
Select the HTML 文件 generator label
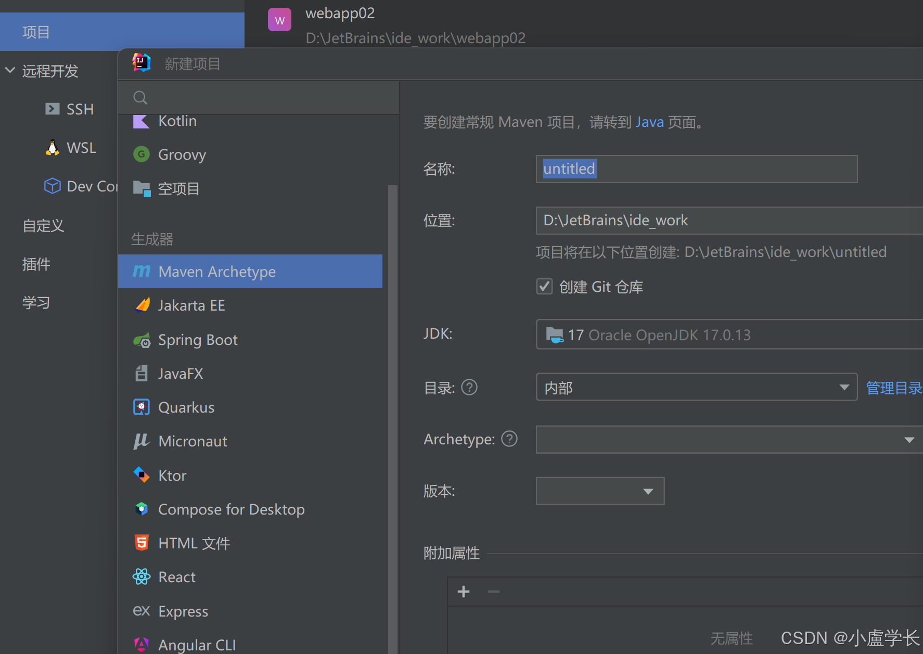click(194, 543)
